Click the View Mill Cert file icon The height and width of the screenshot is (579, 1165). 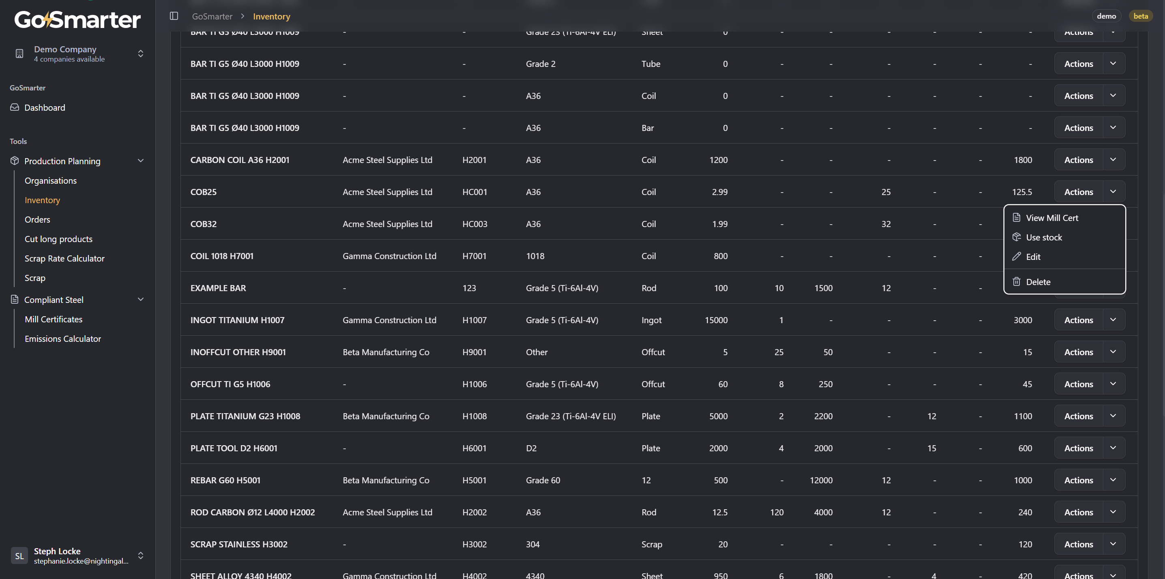(1016, 218)
